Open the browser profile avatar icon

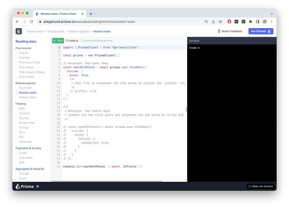(265, 22)
